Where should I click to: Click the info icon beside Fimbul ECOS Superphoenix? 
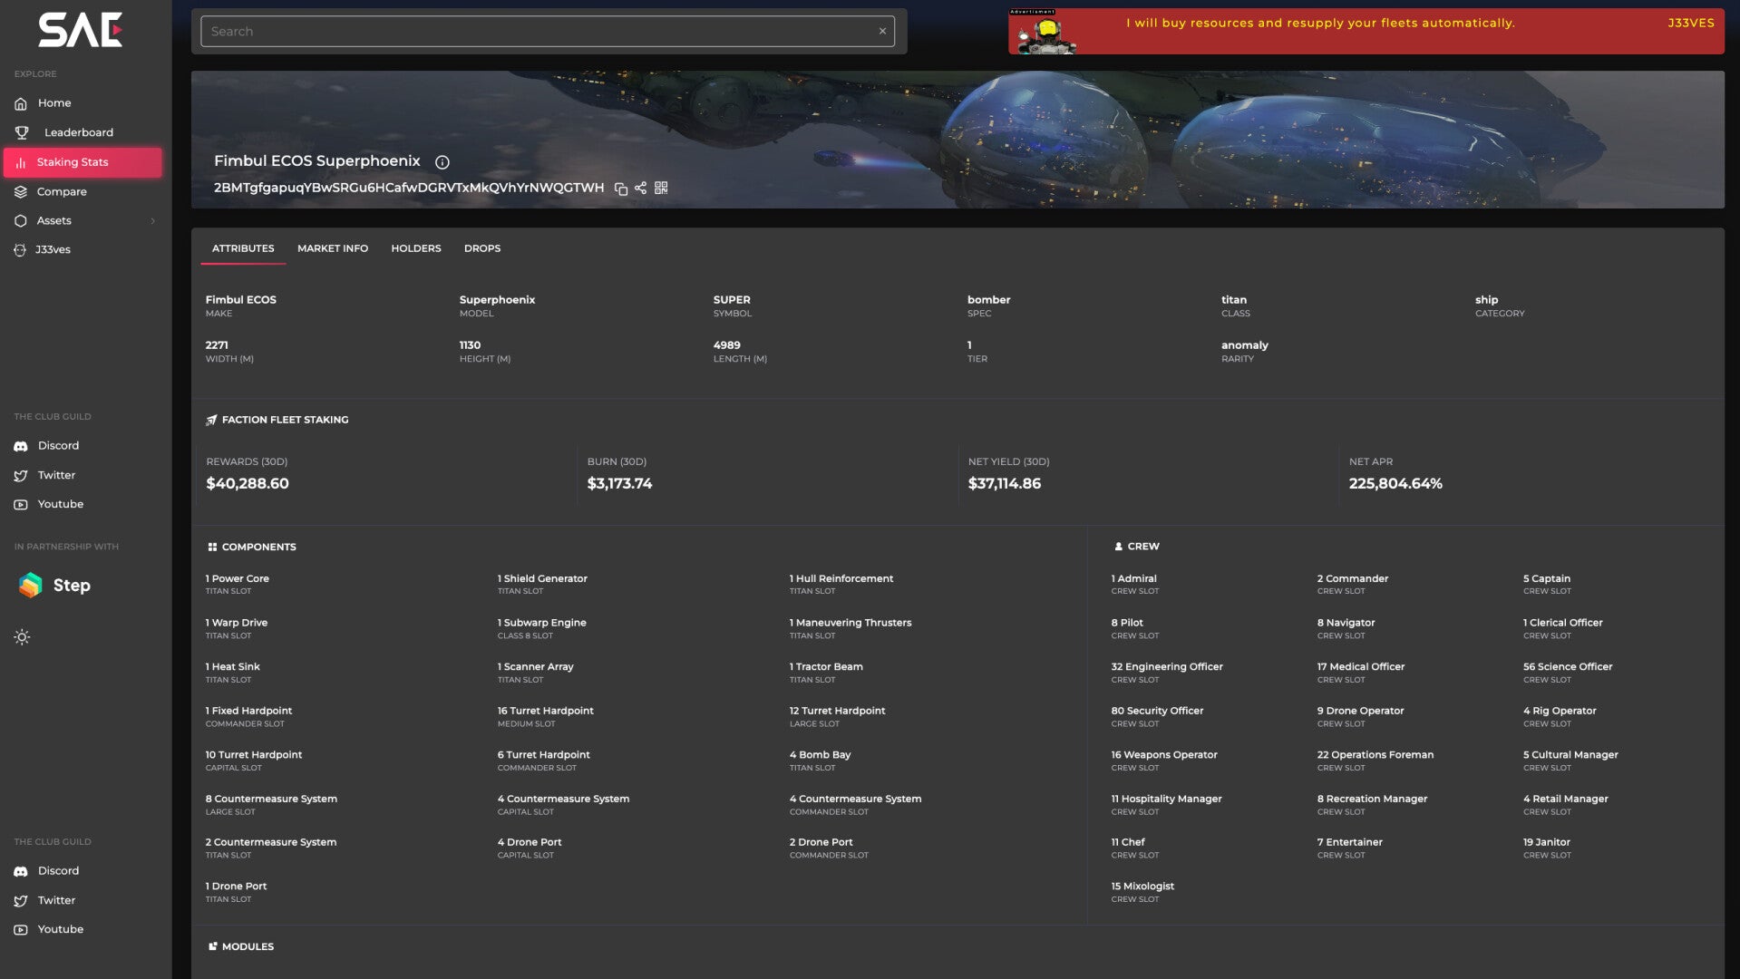pos(442,162)
